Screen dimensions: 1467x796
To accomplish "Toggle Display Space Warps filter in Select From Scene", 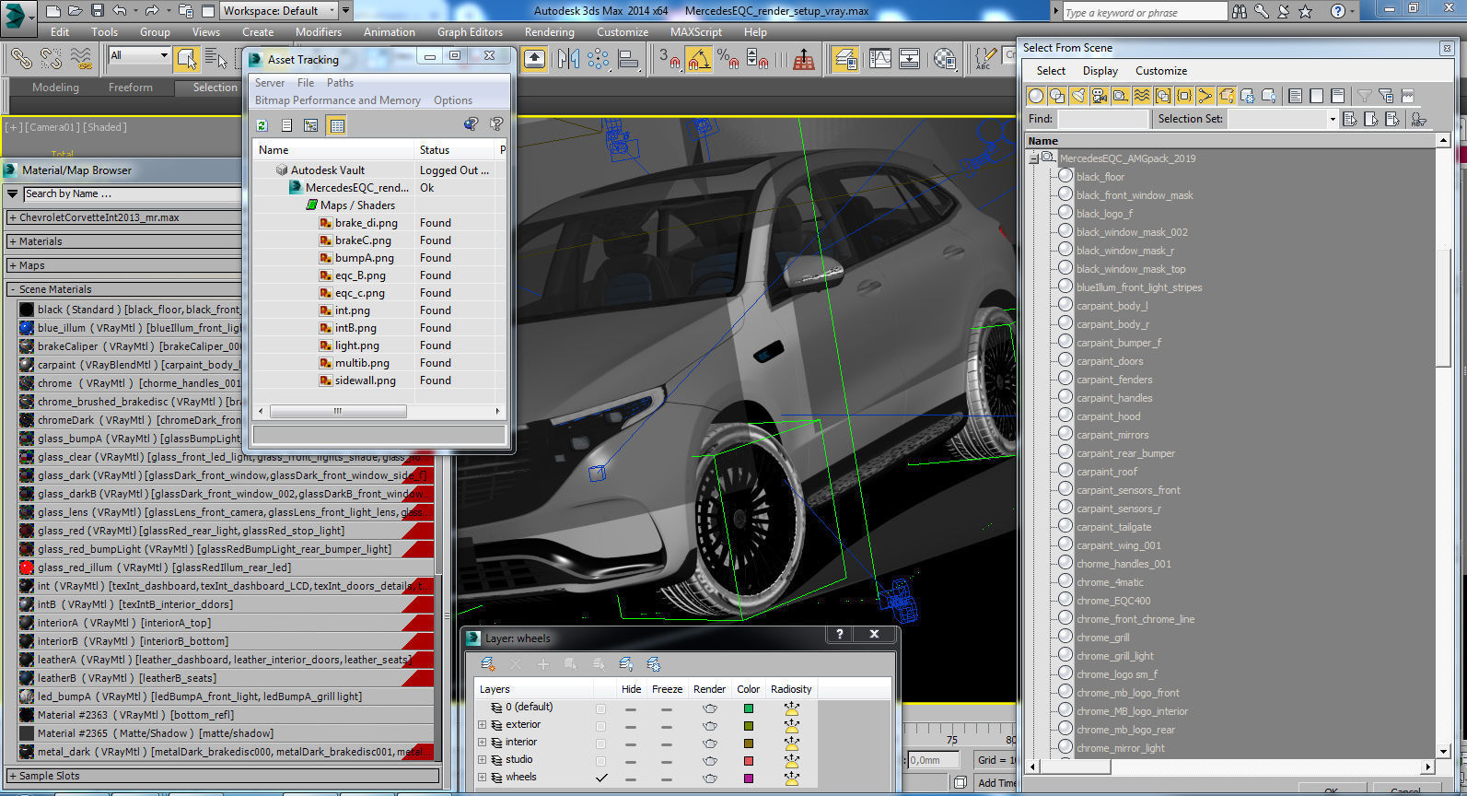I will (1142, 95).
